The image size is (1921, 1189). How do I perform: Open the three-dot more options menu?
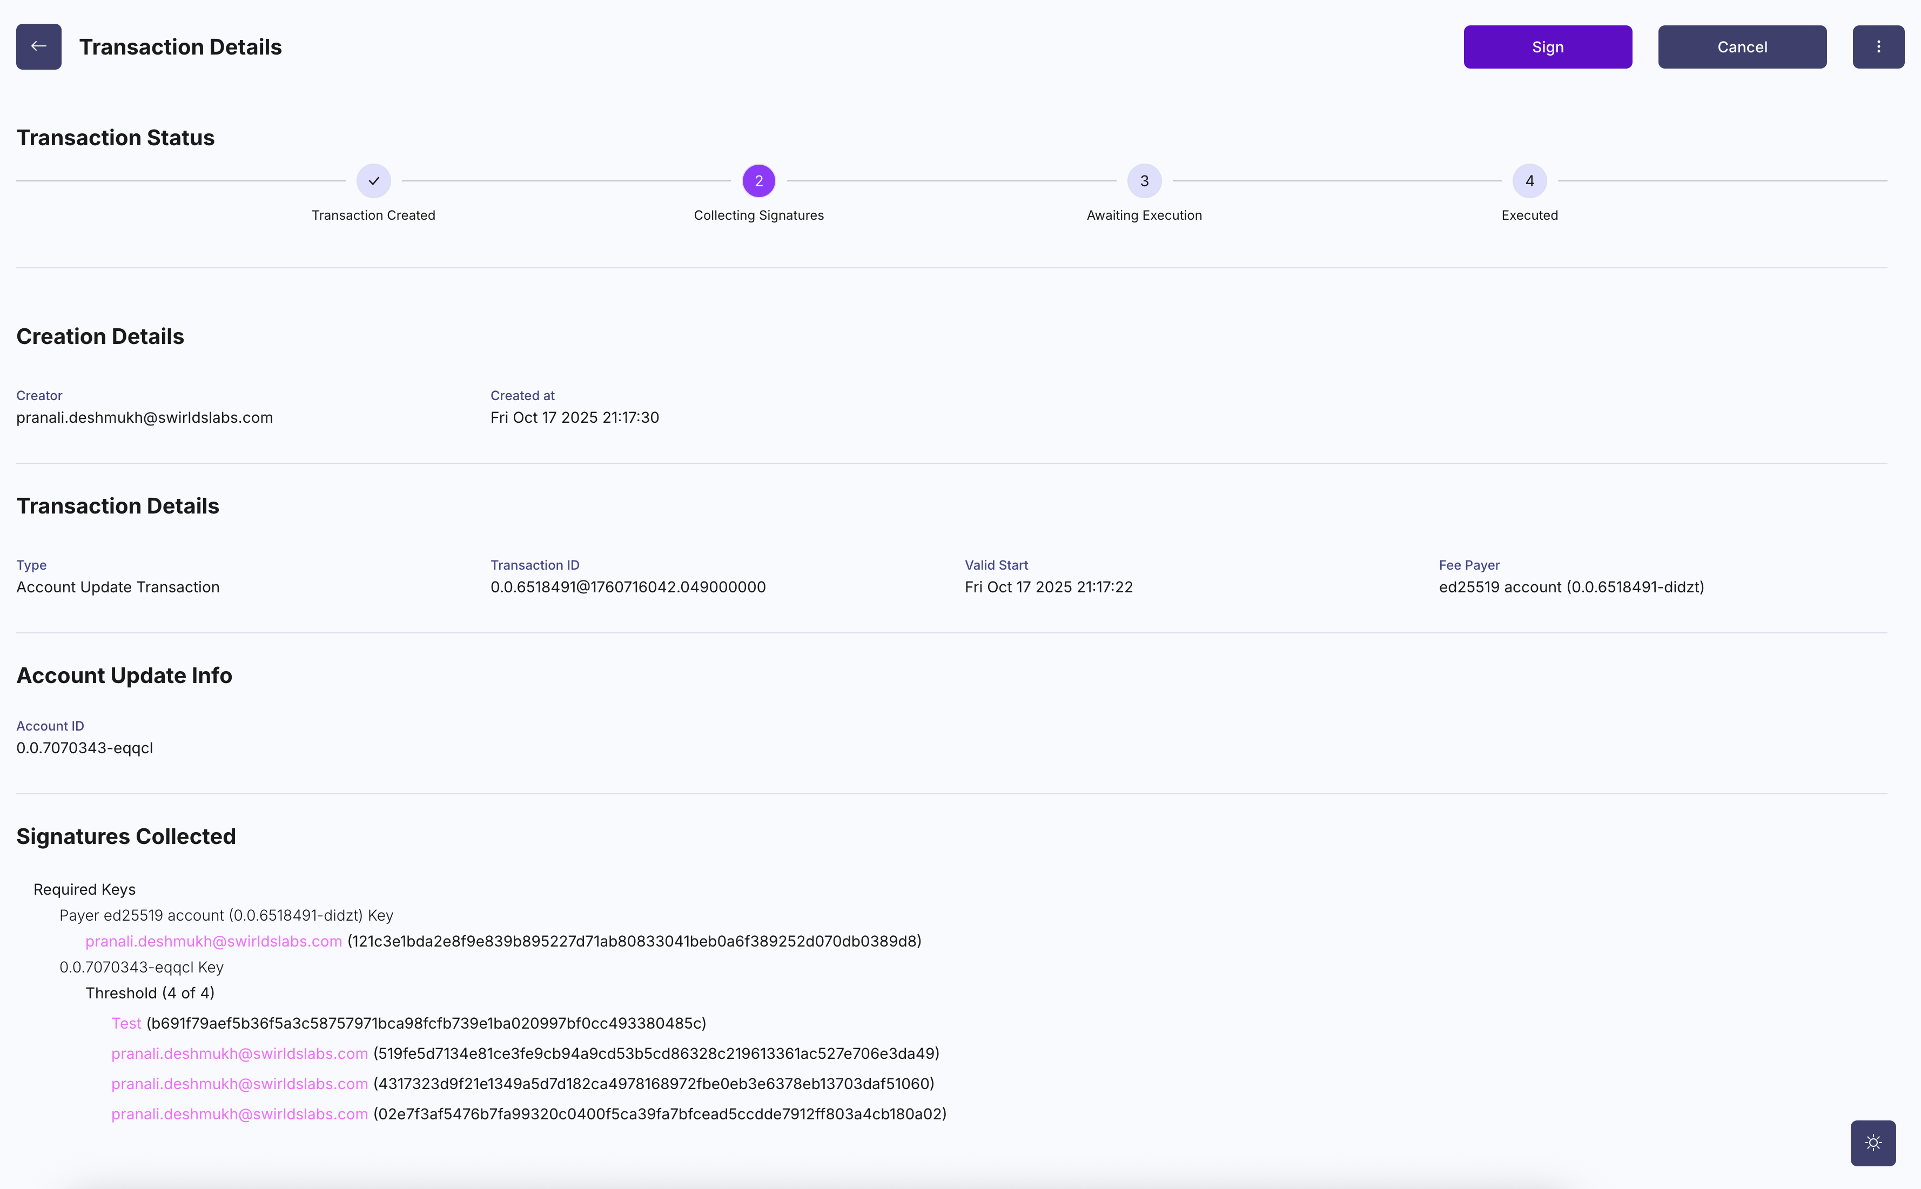point(1878,46)
